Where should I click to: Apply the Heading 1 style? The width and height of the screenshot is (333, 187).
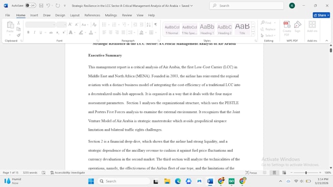coord(207,29)
